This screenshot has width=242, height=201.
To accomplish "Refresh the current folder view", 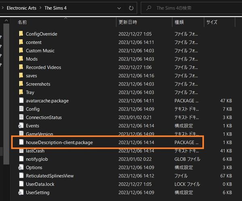I will coord(131,8).
